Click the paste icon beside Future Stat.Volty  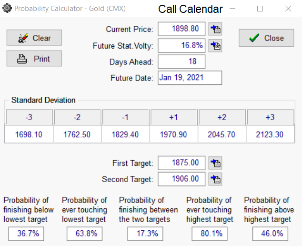coord(215,46)
